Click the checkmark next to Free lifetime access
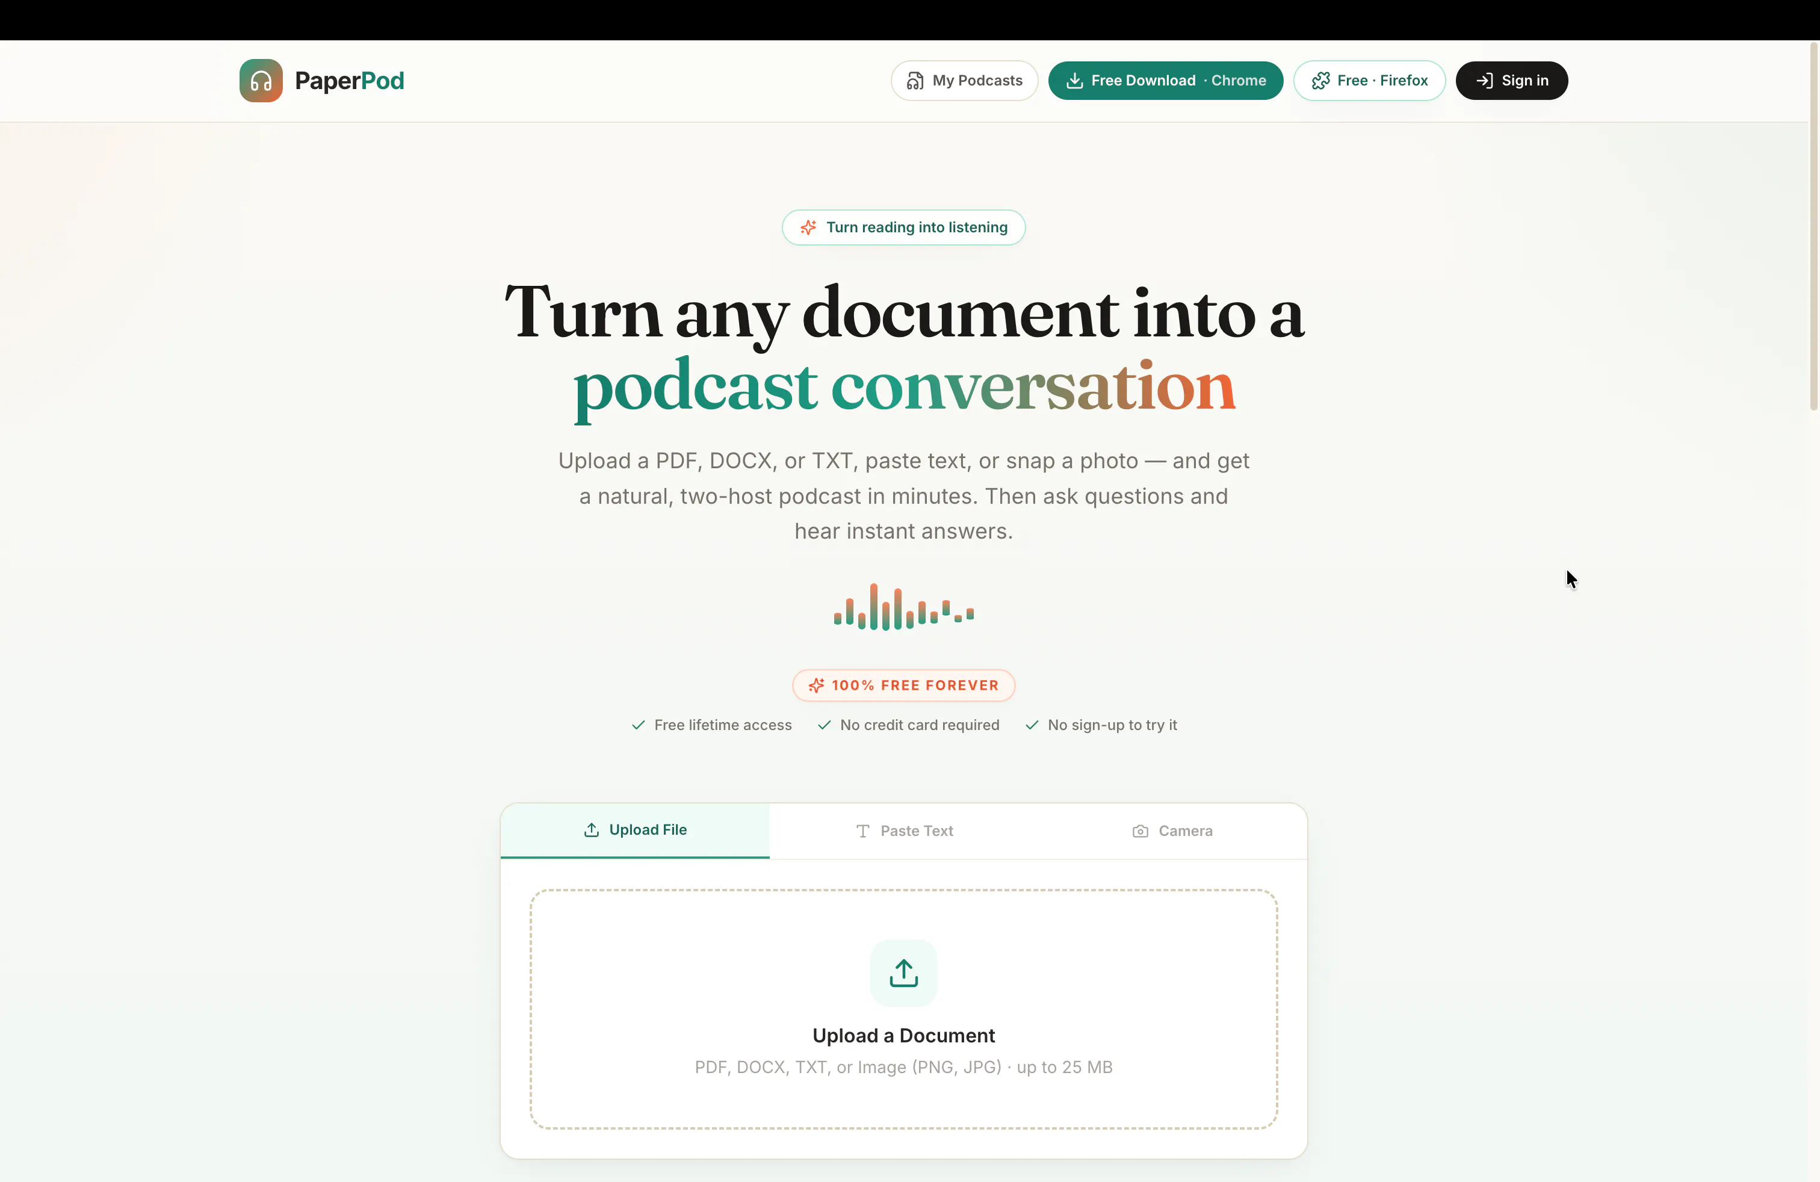 click(x=639, y=725)
